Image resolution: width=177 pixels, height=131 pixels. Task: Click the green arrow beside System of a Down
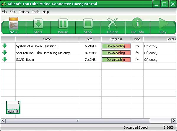coord(4,46)
